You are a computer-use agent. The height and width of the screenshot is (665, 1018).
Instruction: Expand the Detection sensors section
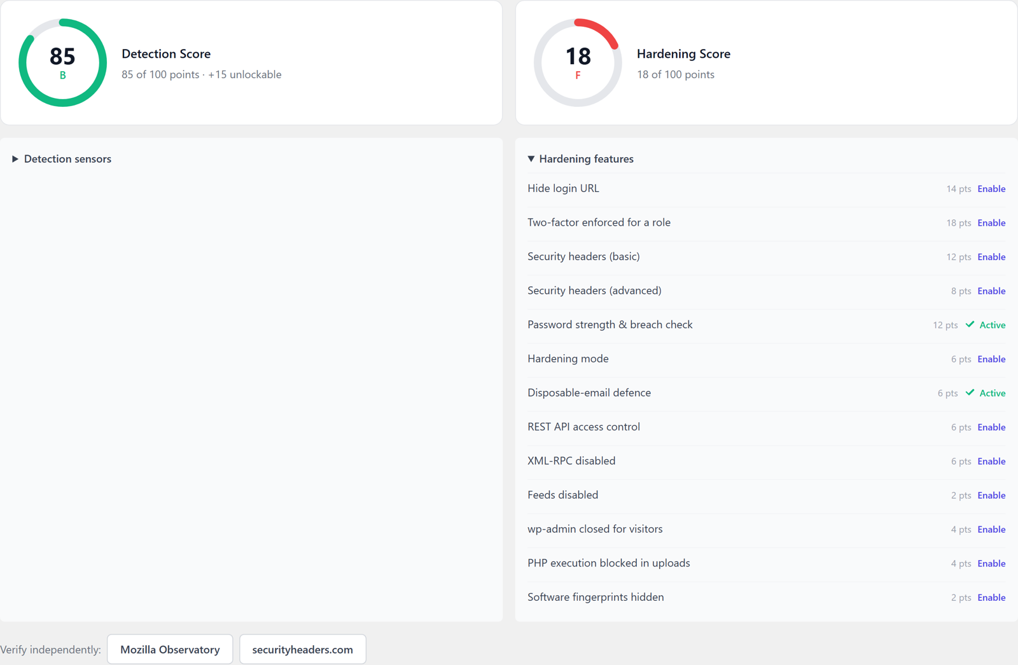coord(62,159)
